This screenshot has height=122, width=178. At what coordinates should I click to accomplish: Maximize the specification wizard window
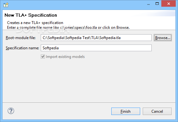coord(157,4)
